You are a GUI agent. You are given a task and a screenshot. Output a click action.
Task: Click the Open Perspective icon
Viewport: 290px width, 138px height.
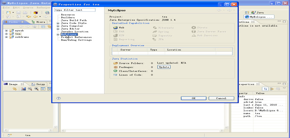click(247, 12)
